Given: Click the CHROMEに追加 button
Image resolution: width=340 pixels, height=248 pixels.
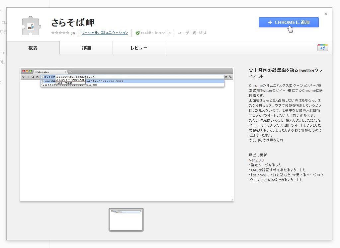Looking at the screenshot, I should coord(289,22).
